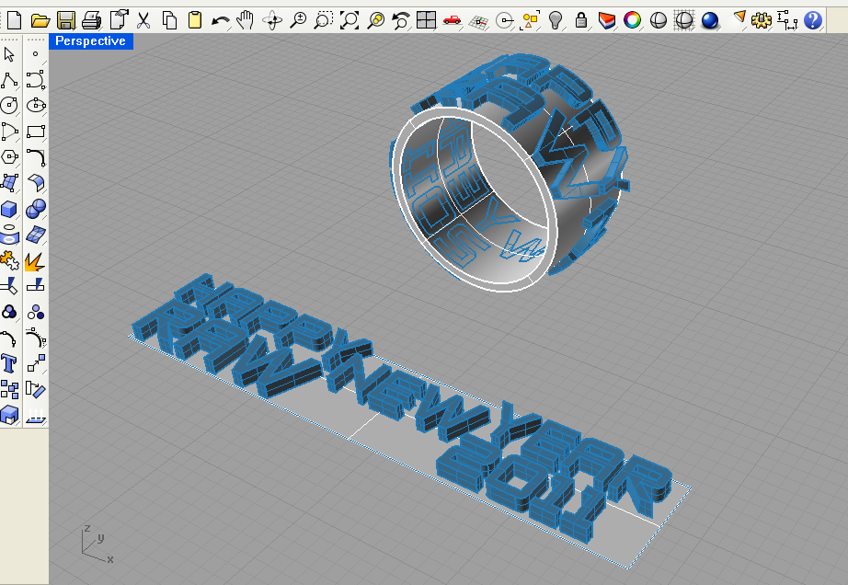The height and width of the screenshot is (585, 848).
Task: Select the Polygon tool
Action: (x=9, y=156)
